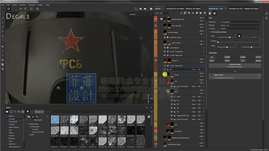Hide the painted metal visor layer
Image resolution: width=269 pixels, height=151 pixels.
(x=156, y=19)
